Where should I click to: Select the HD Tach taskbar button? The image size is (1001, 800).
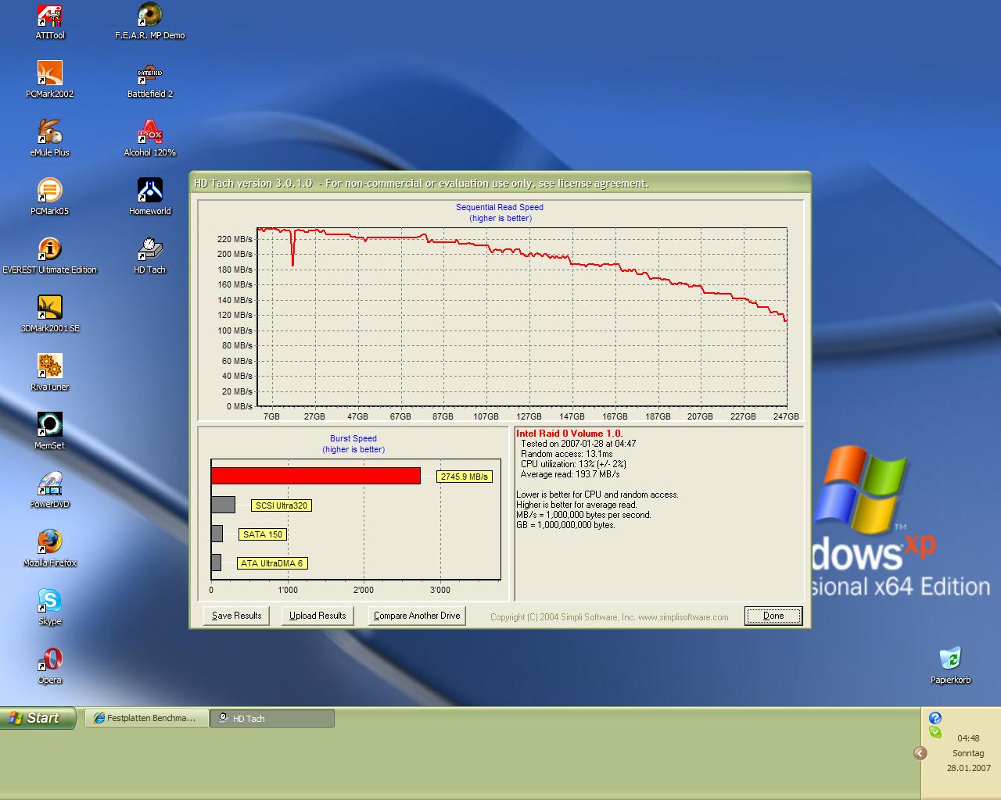(x=272, y=718)
